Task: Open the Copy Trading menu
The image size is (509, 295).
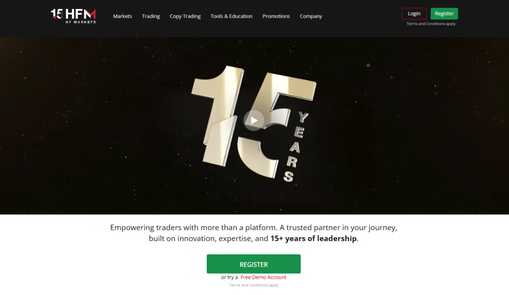Action: (x=185, y=16)
